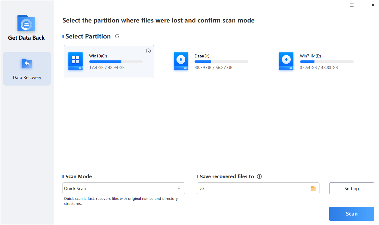Expand the Scan Mode dropdown arrow
Image resolution: width=379 pixels, height=225 pixels.
(179, 189)
